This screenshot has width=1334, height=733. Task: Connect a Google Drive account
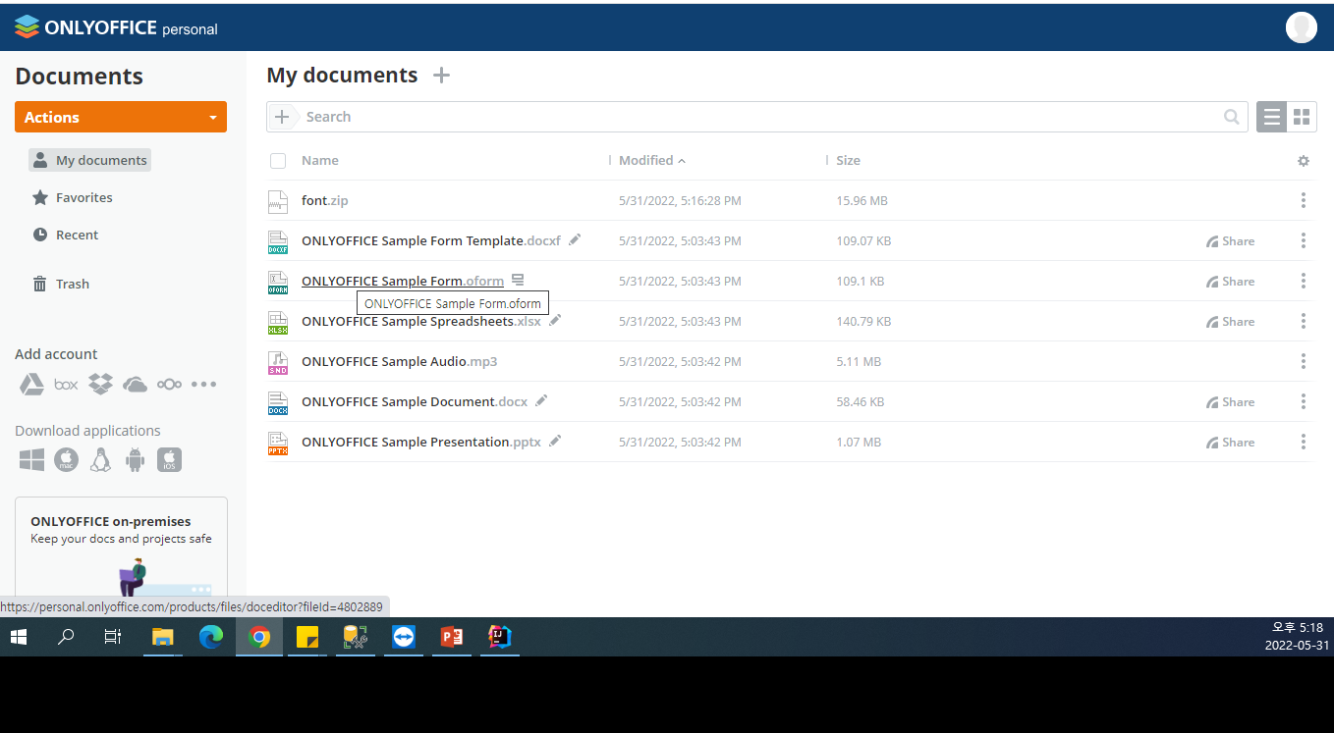click(31, 384)
